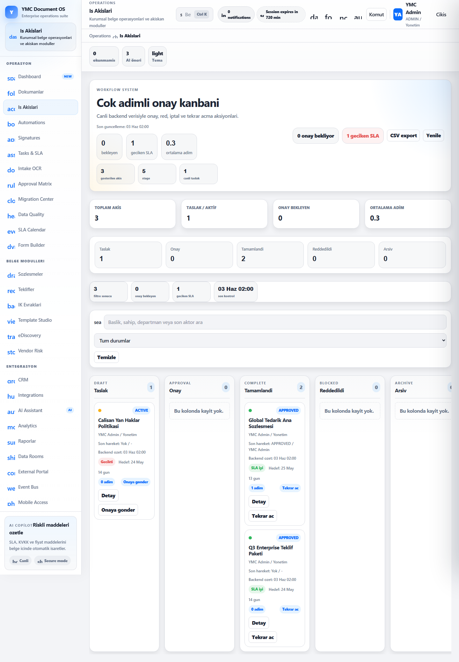
Task: Click the Session expires in 720 min pill
Action: [x=281, y=14]
